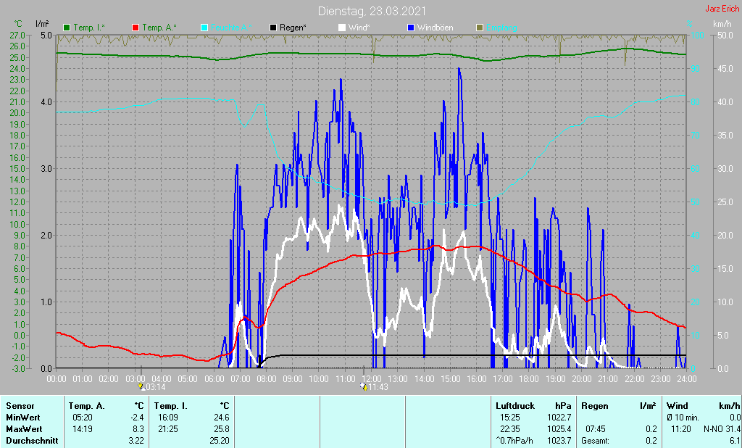Click the chart title 'Dienstag, 23.03.2021'
This screenshot has width=742, height=448.
[x=372, y=11]
